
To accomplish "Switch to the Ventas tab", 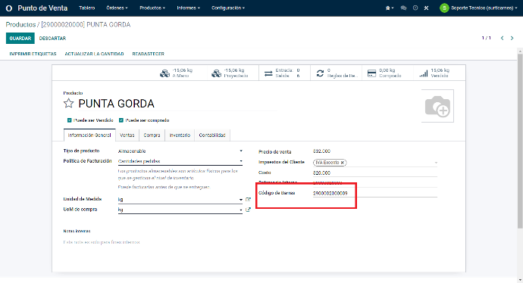I will coord(127,135).
